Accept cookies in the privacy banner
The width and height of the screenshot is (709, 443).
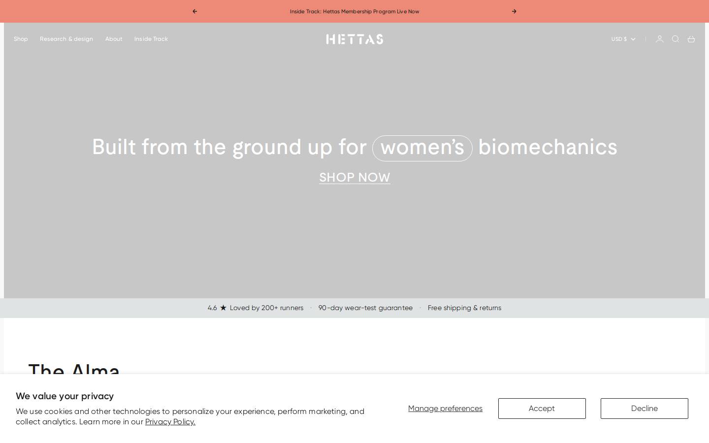point(542,409)
